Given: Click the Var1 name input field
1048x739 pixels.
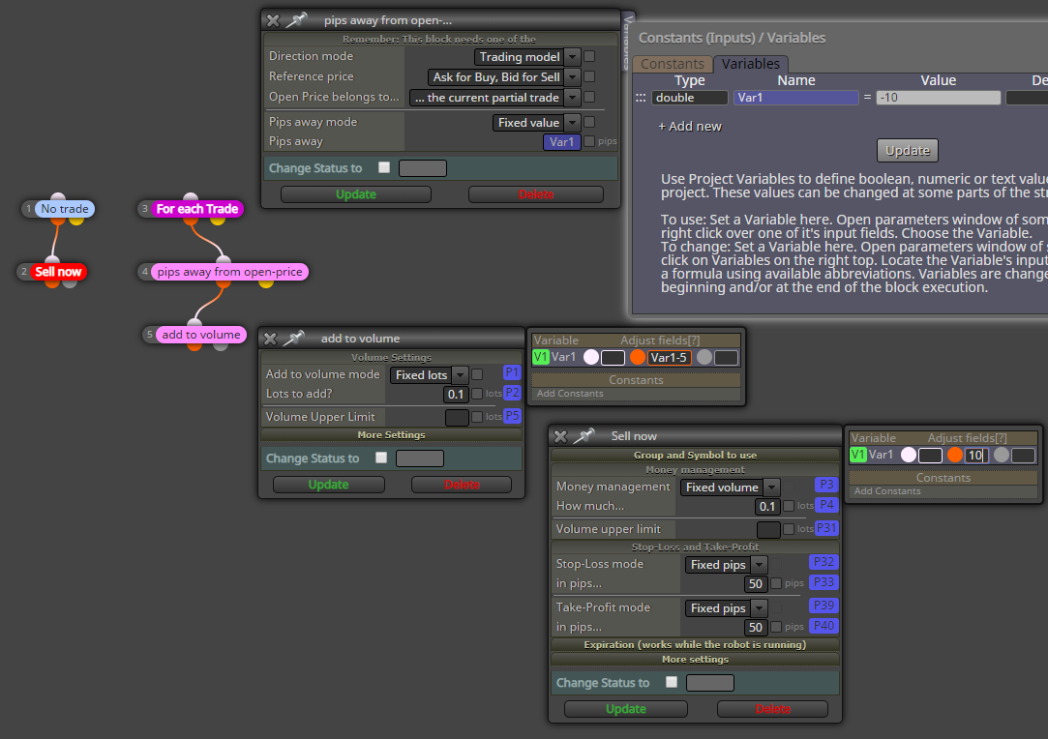Looking at the screenshot, I should tap(796, 98).
